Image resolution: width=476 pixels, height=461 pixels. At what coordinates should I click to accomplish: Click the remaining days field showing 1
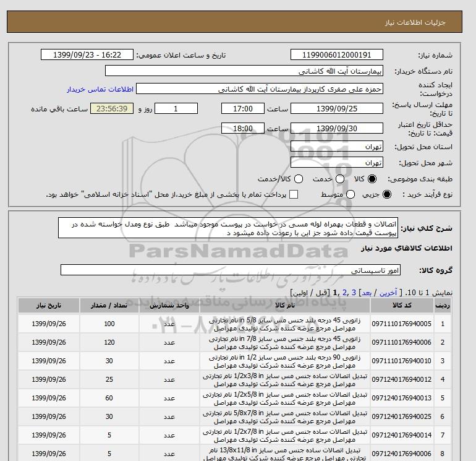coord(176,108)
